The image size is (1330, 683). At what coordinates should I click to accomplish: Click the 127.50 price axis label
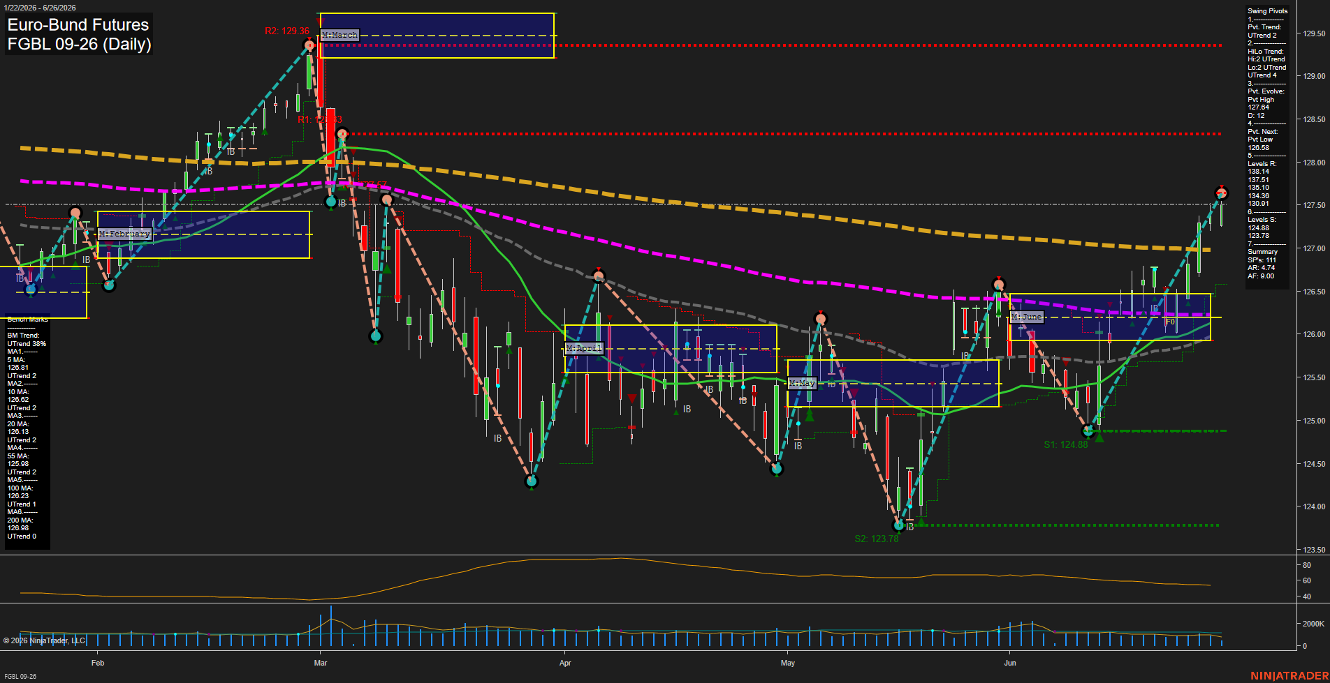coord(1314,206)
